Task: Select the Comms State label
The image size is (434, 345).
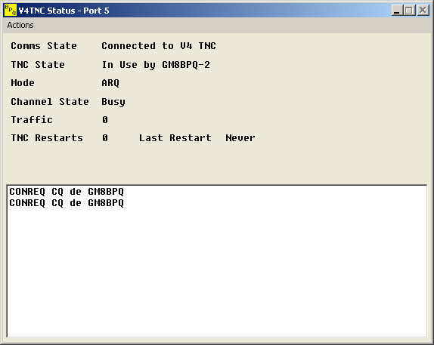Action: pos(44,45)
